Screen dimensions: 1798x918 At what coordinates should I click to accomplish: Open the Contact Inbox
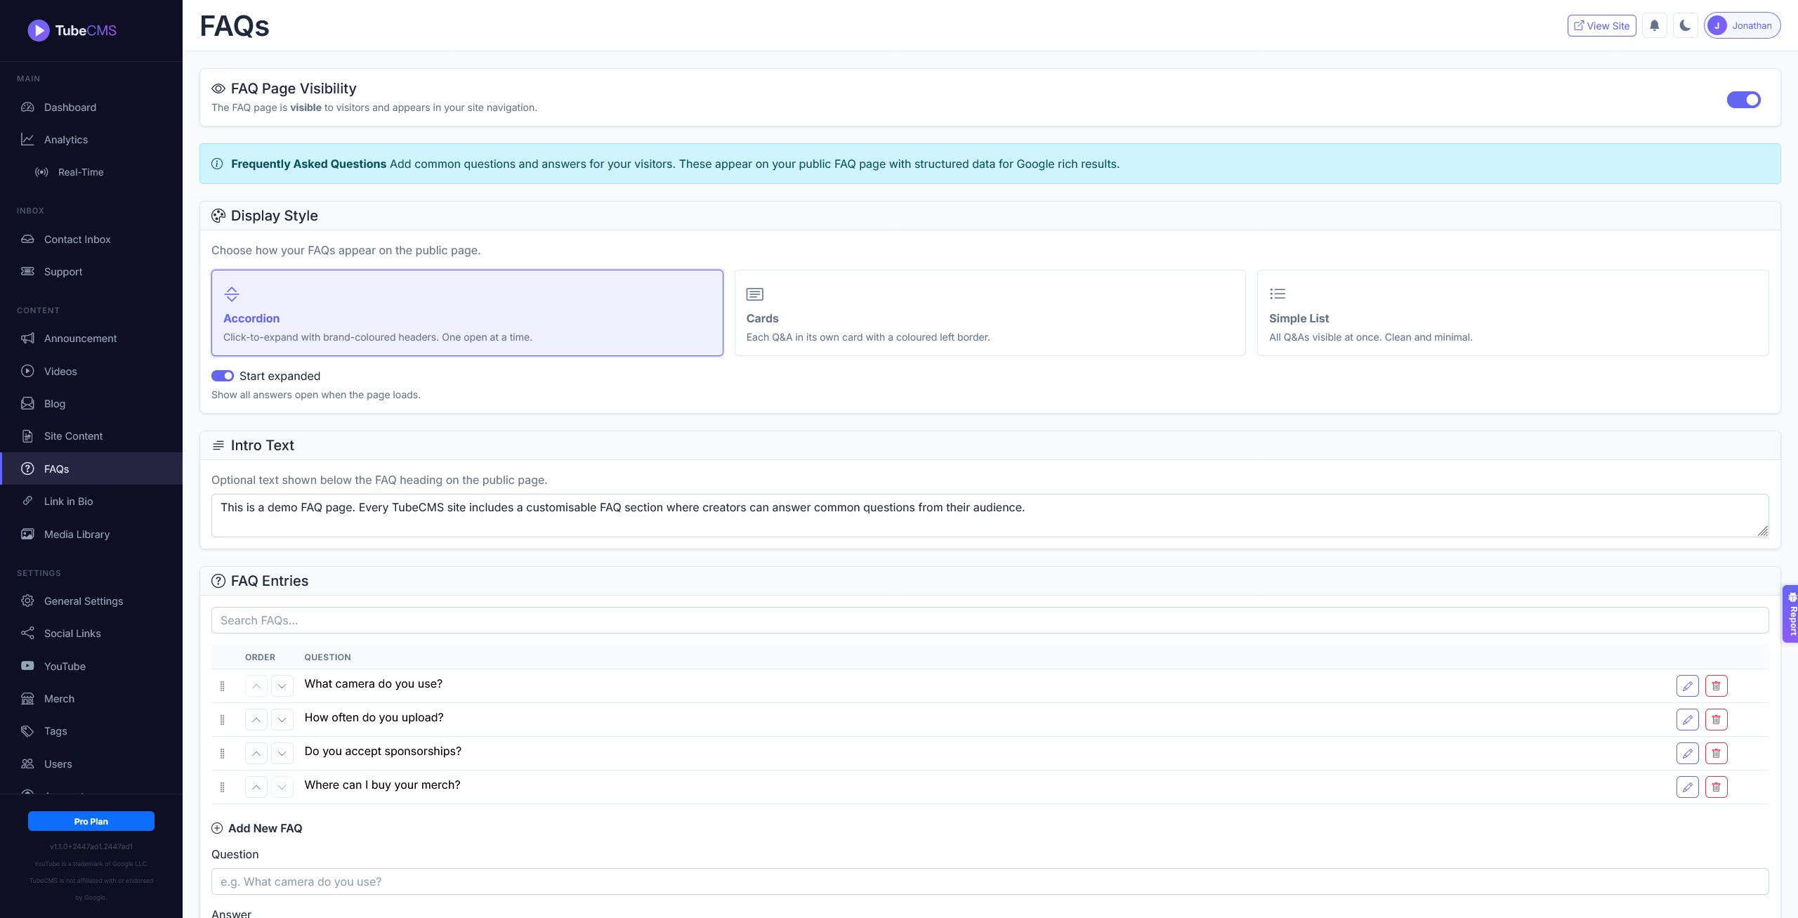click(x=77, y=239)
